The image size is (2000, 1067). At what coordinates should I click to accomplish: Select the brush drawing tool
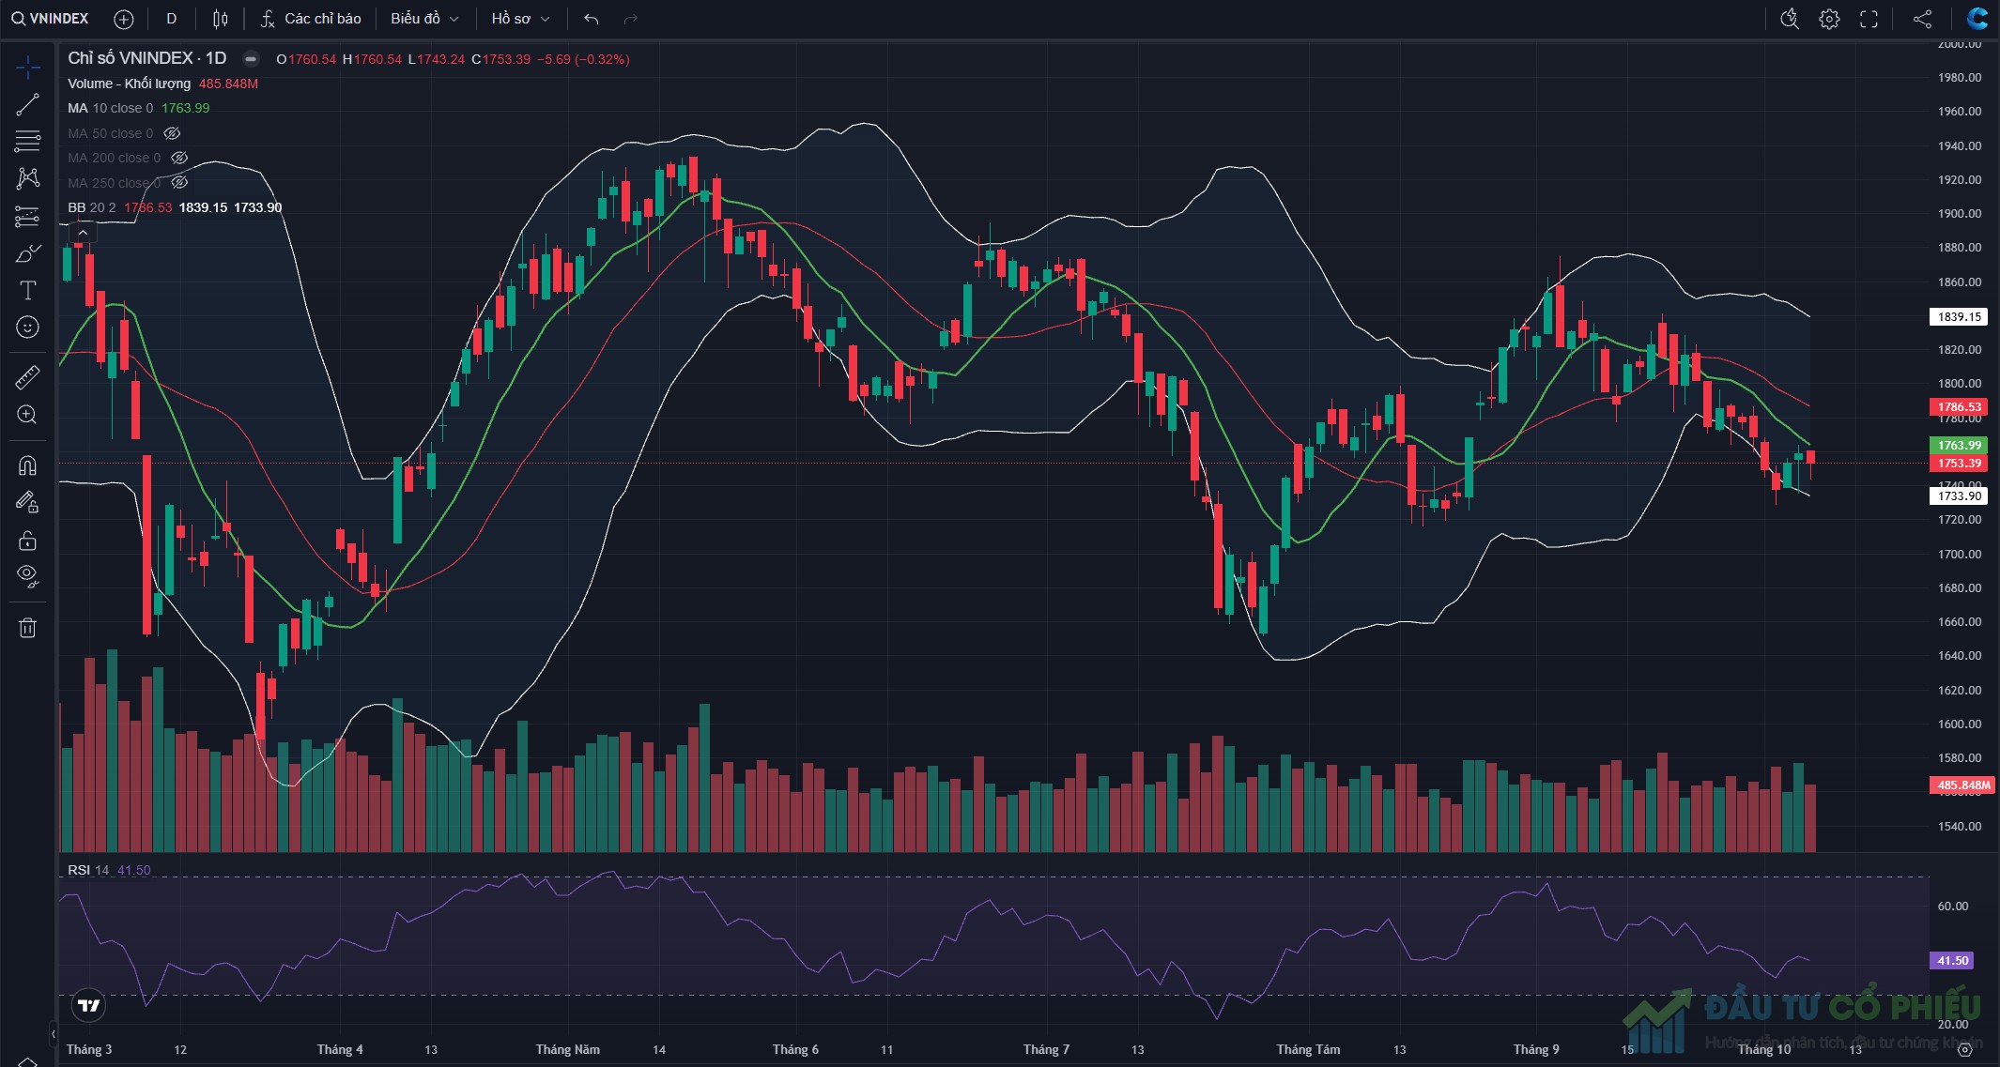[x=28, y=253]
